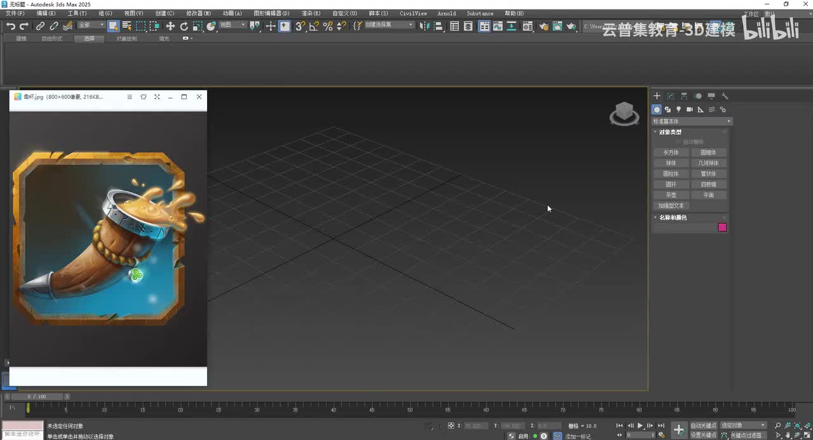Open the 修改器(M) menu
Screen dimensions: 813x440
tap(198, 13)
